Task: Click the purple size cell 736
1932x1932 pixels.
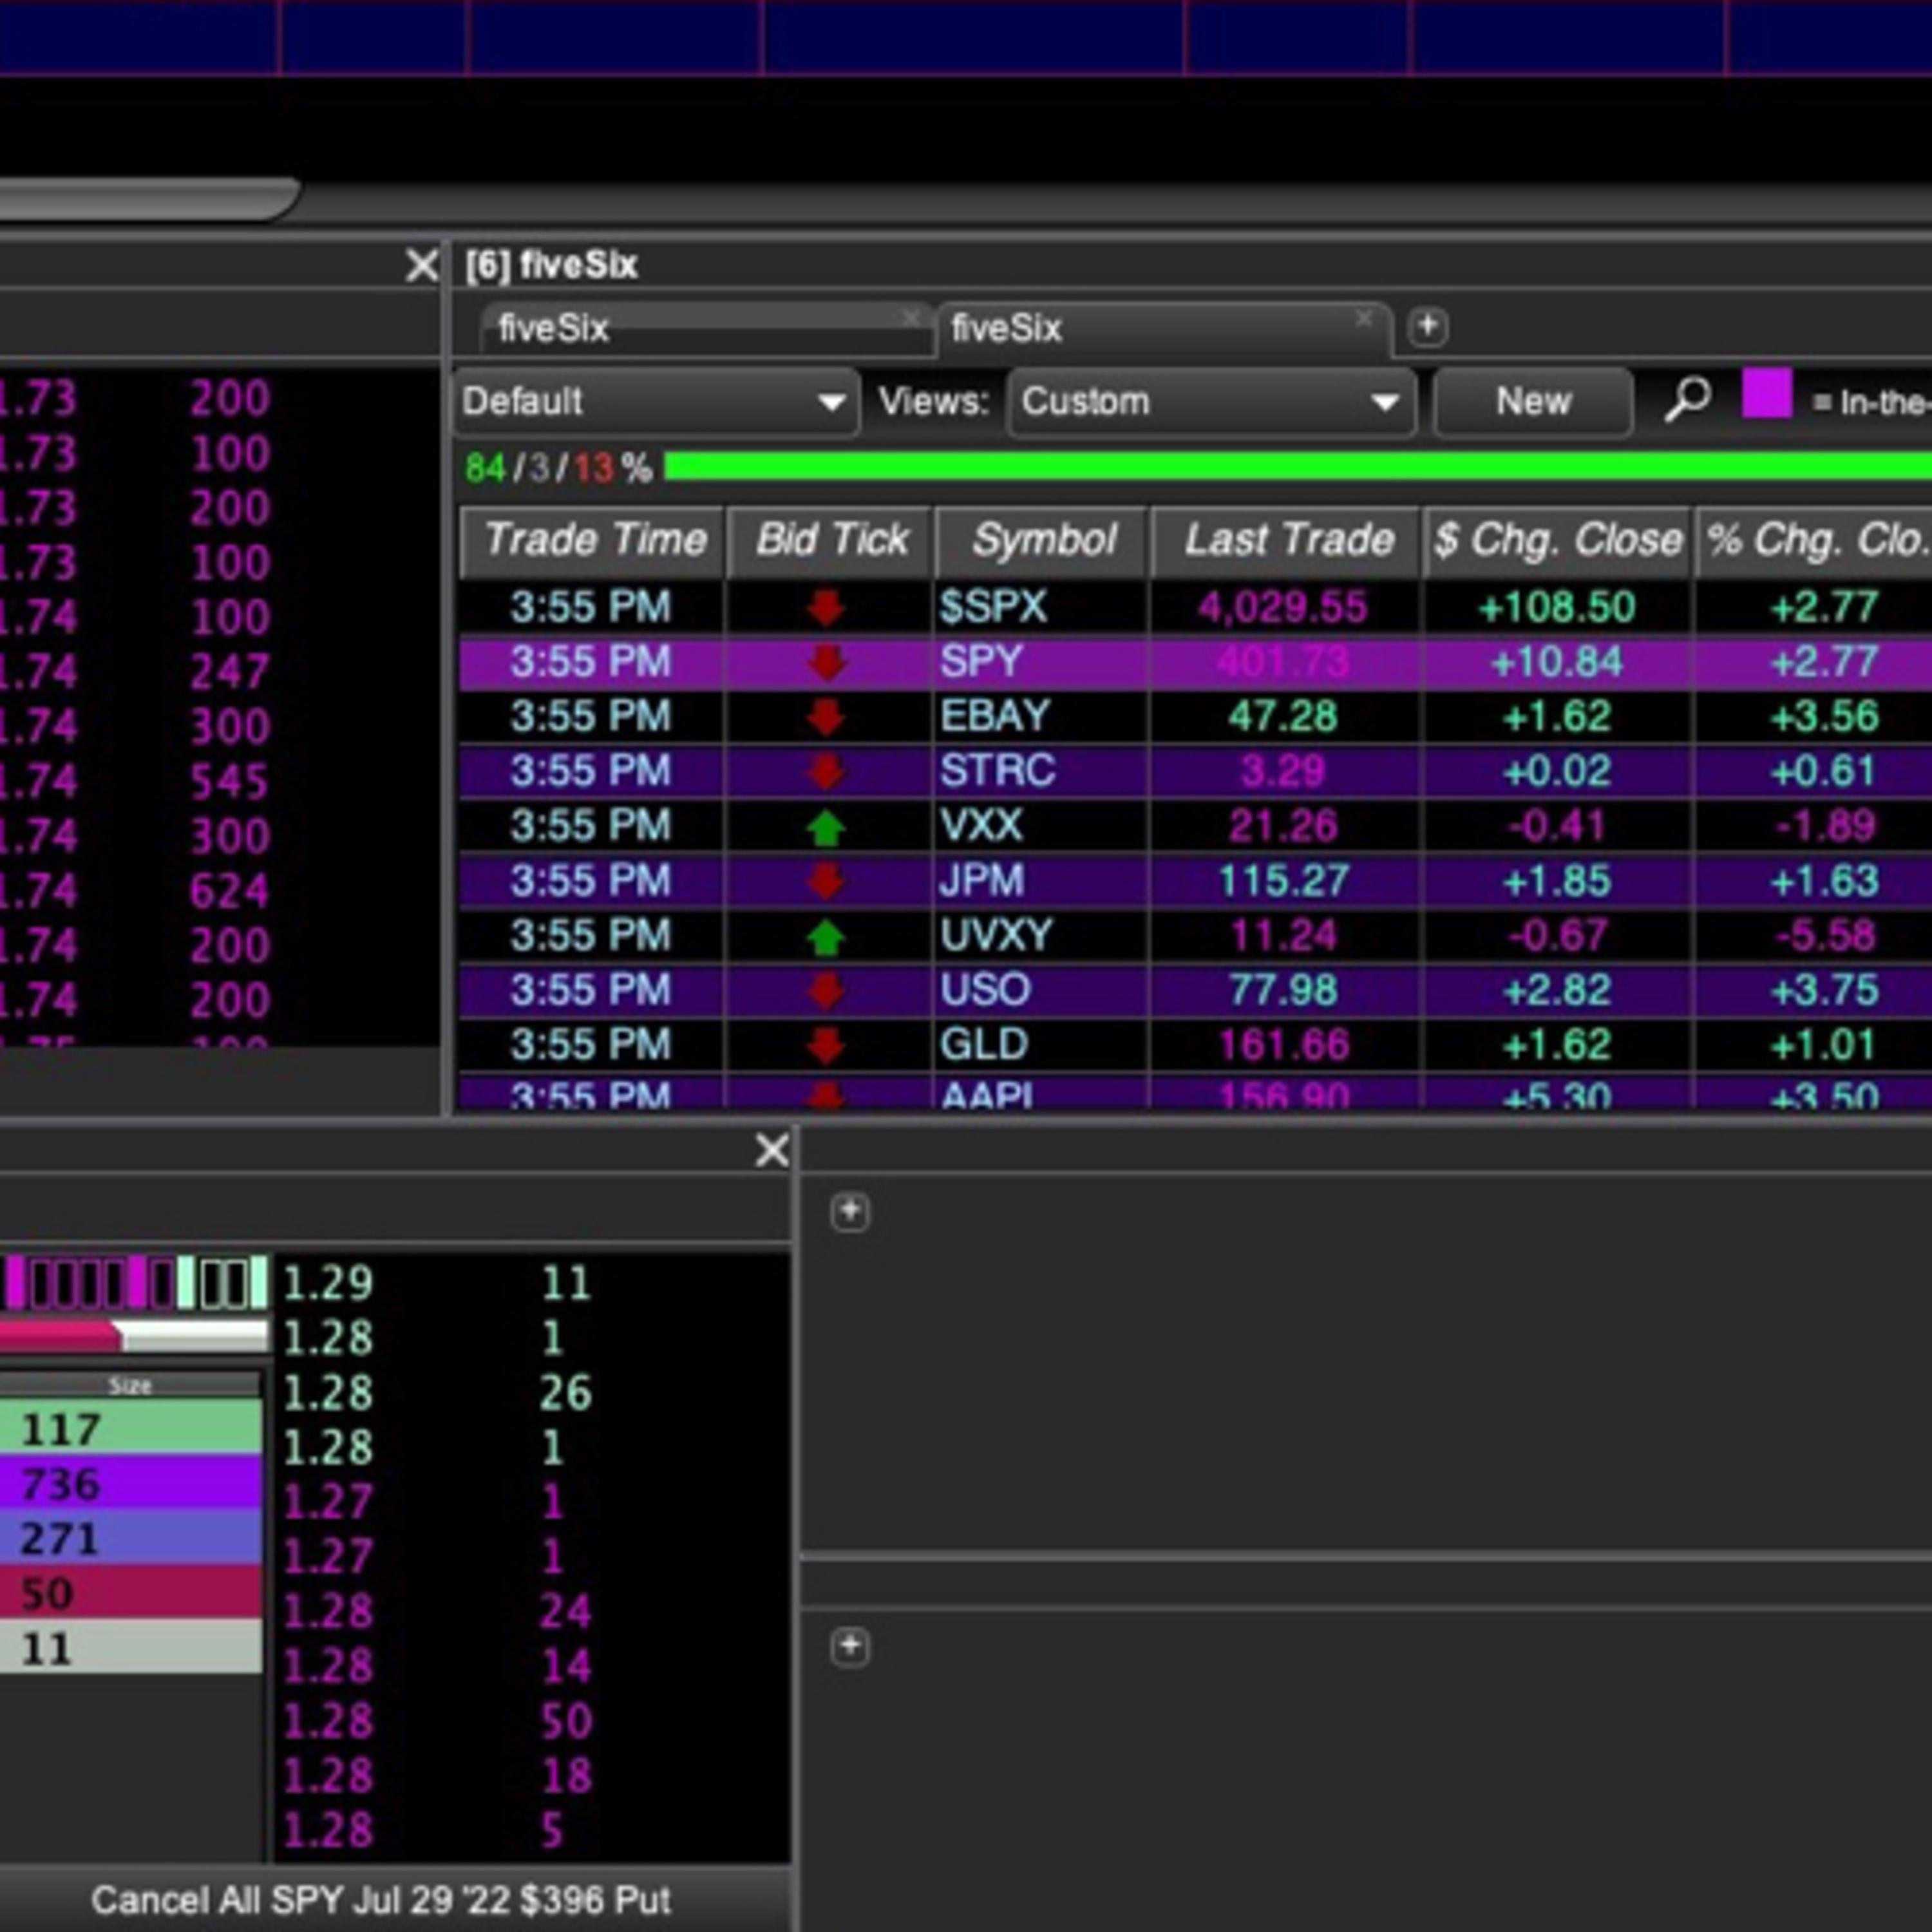Action: pos(131,1484)
